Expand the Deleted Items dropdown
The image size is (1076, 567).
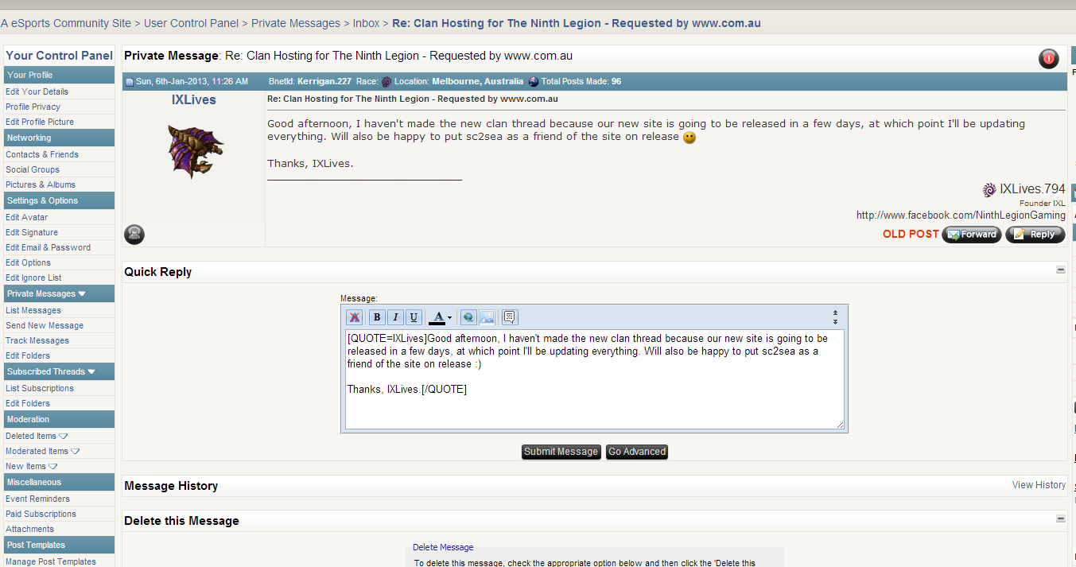click(x=64, y=436)
